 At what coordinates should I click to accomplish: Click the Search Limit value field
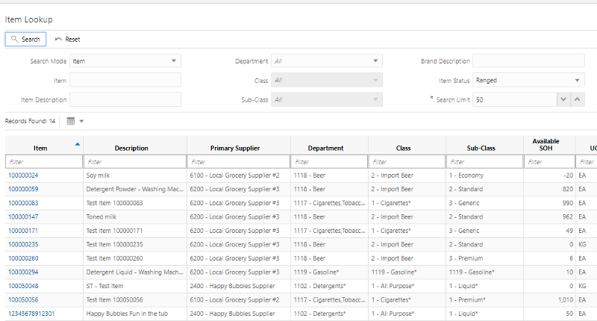coord(515,100)
